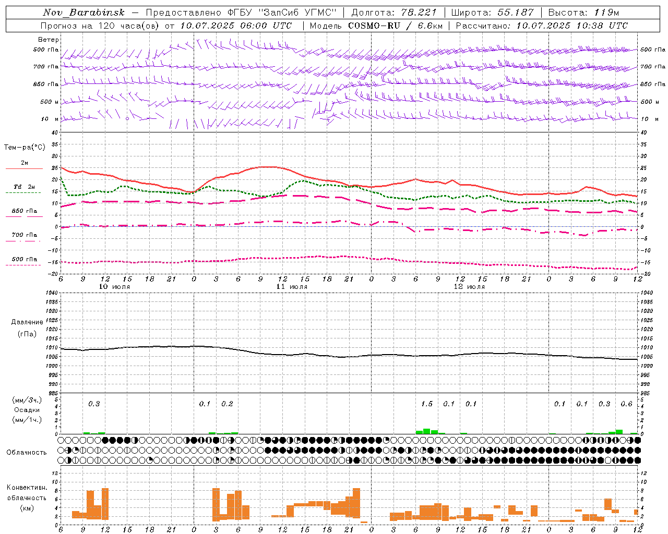Select the Осадки precipitation label
Screen dimensions: 668x534
coord(27,410)
